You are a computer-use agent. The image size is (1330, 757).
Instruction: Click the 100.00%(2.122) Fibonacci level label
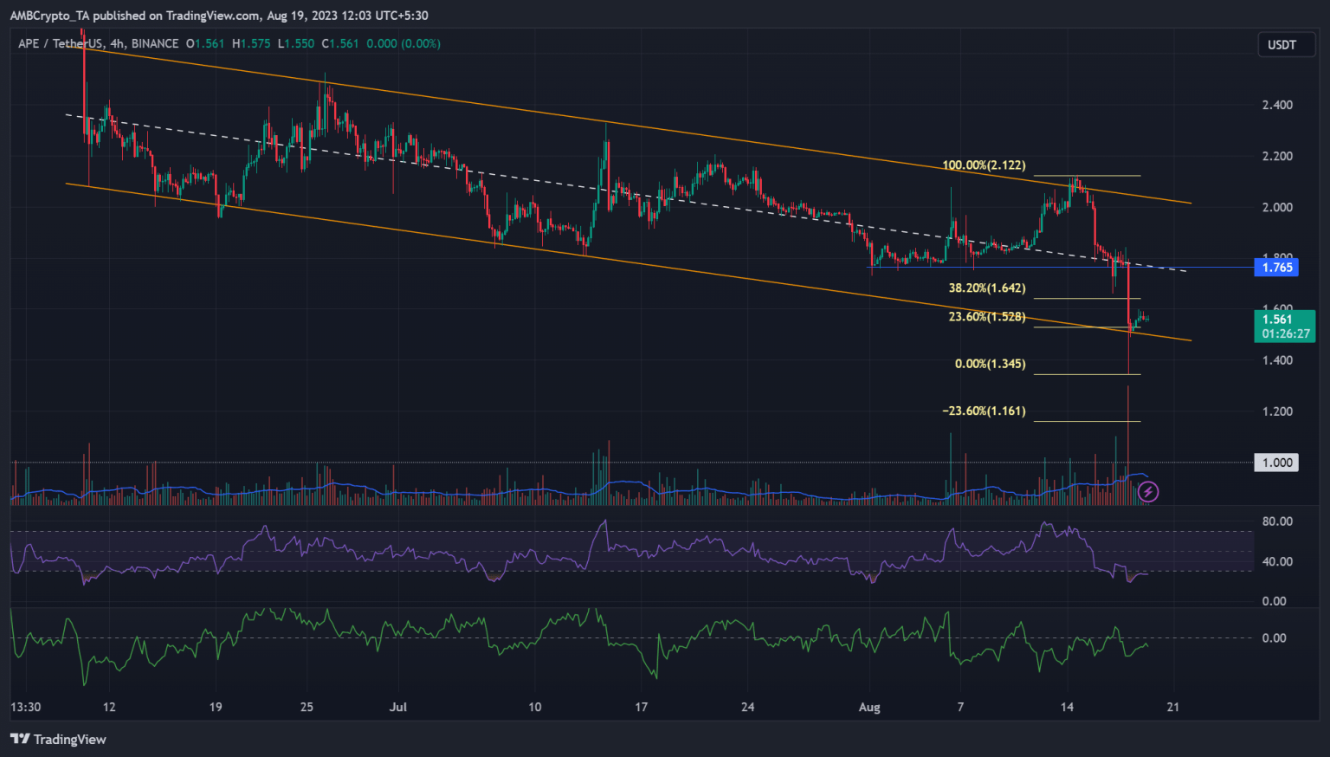click(x=984, y=165)
